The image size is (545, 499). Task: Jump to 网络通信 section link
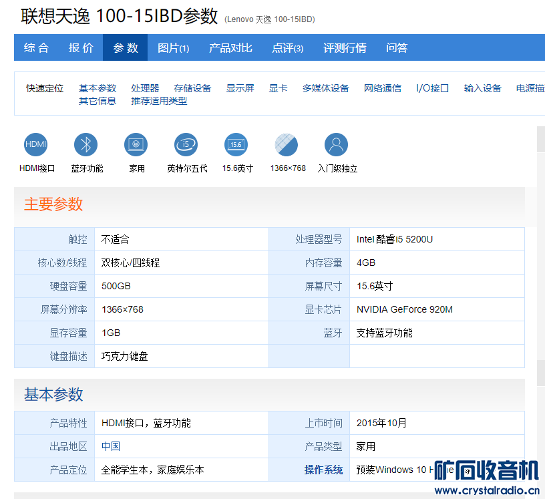click(383, 88)
